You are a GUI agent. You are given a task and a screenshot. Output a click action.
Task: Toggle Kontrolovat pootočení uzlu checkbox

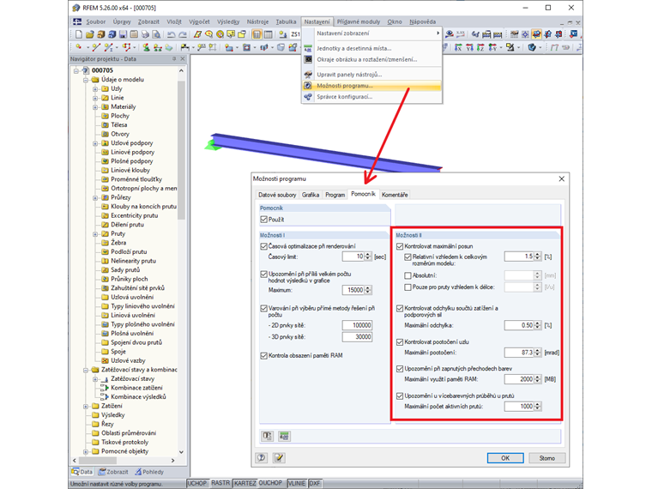(400, 341)
